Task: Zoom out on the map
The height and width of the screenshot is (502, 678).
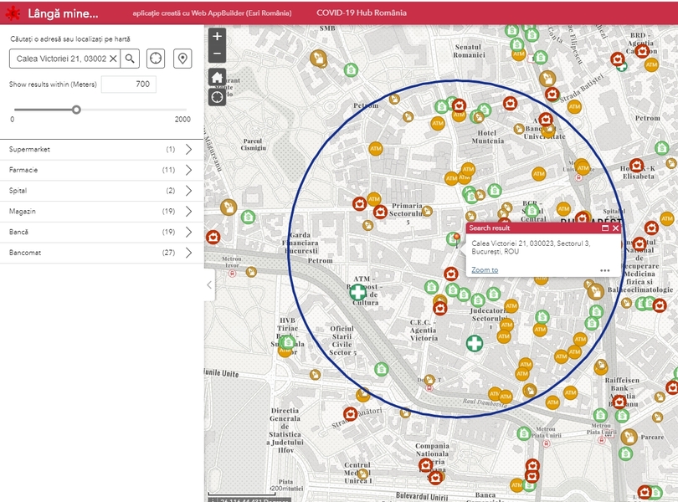Action: (x=218, y=54)
